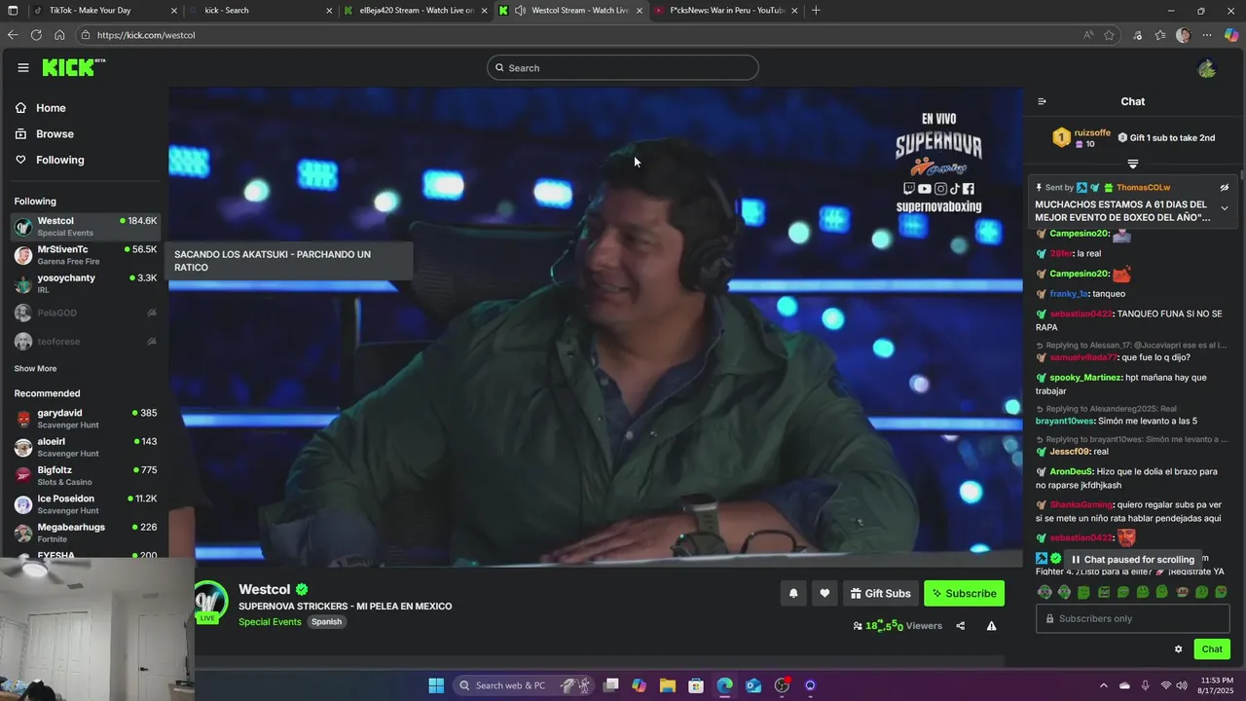Open Megabearhugs recommended channel
Image resolution: width=1246 pixels, height=701 pixels.
tap(86, 533)
